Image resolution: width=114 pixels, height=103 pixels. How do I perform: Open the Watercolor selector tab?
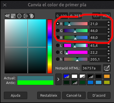pyautogui.click(x=19, y=16)
